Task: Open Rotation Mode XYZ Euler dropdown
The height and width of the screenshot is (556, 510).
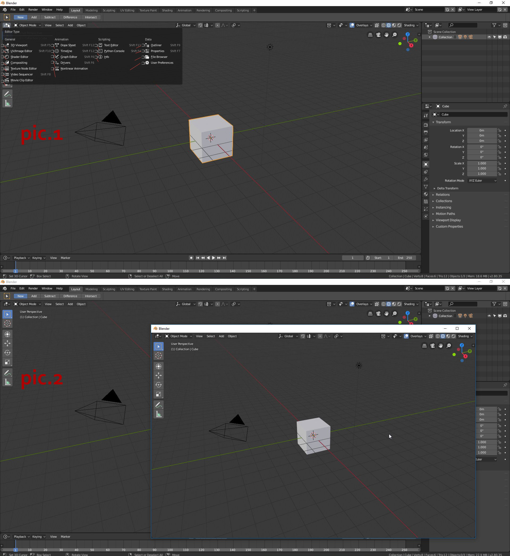Action: tap(482, 181)
